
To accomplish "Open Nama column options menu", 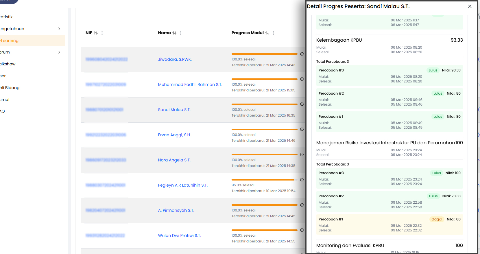I will (181, 33).
